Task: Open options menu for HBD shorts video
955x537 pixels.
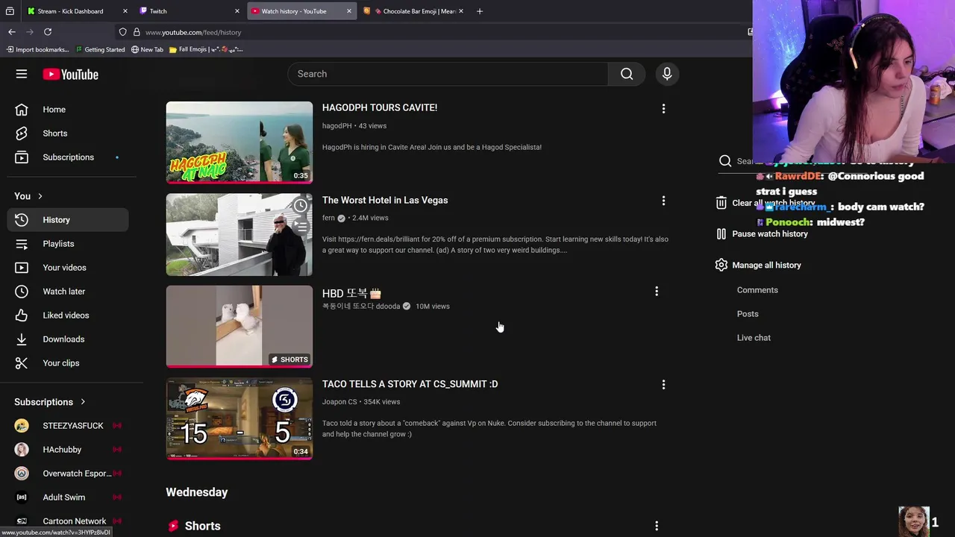Action: (657, 292)
